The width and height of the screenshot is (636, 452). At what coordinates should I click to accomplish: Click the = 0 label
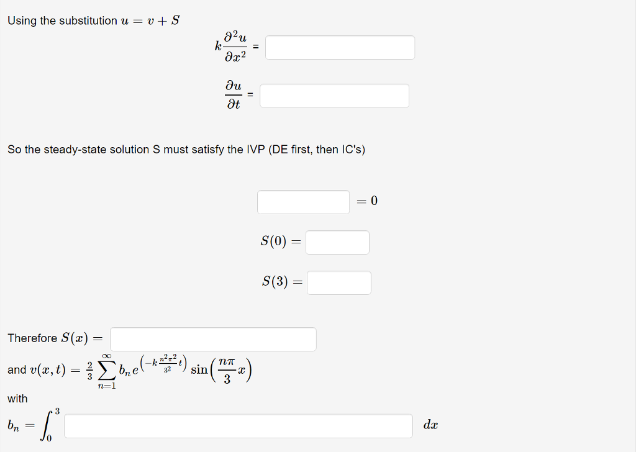(366, 201)
